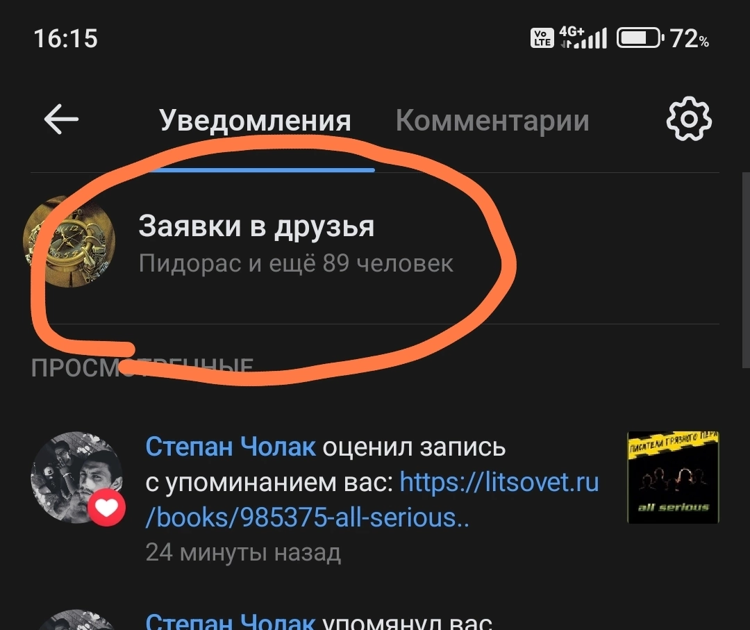Tap Степан Чолак's avatar in like notification

[x=76, y=477]
